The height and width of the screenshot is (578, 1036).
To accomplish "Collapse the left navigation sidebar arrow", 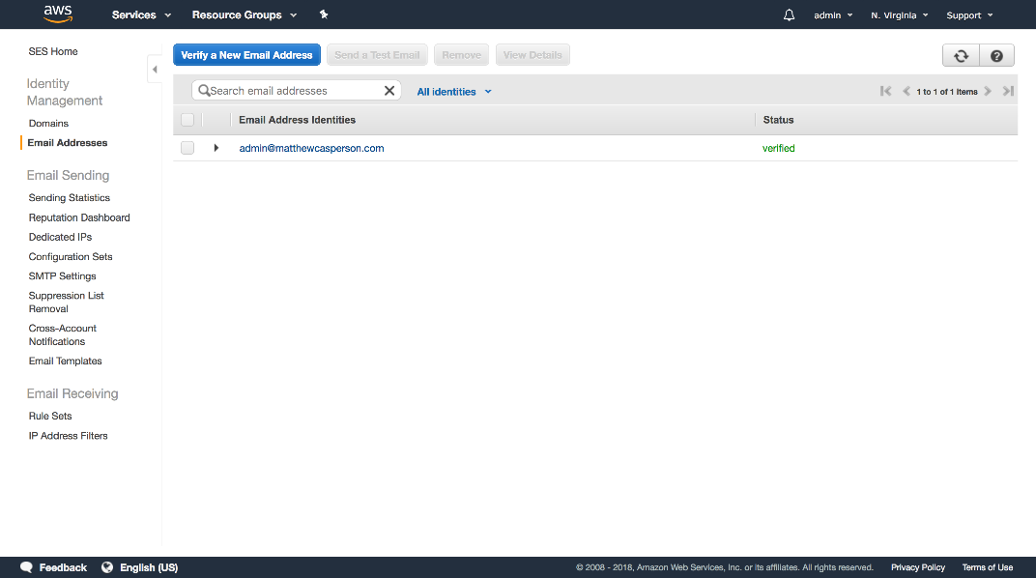I will click(x=155, y=70).
